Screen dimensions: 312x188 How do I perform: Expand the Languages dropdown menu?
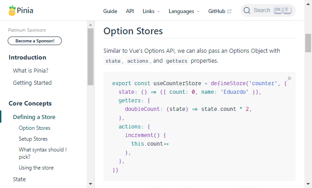(x=184, y=11)
